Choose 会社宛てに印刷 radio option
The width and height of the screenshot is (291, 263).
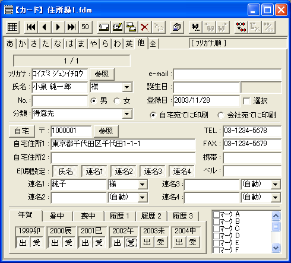pyautogui.click(x=221, y=115)
